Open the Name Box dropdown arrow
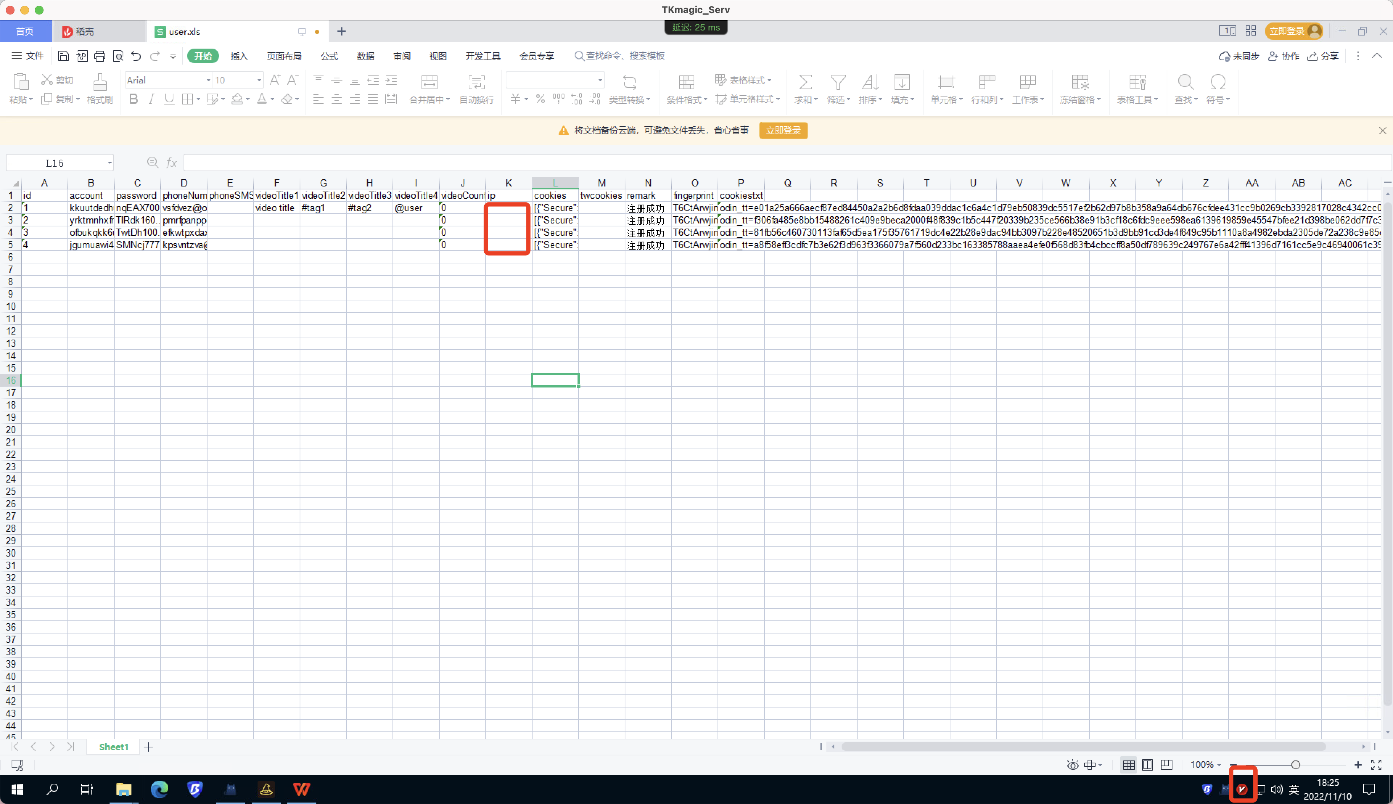 (x=109, y=163)
